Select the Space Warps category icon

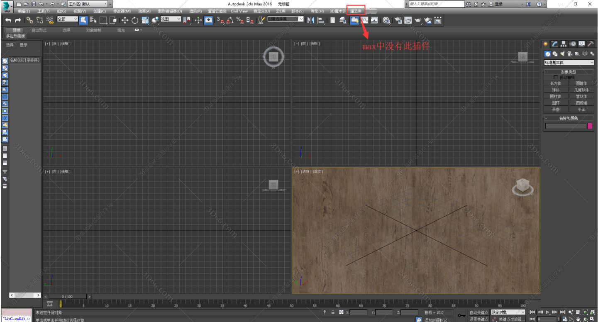585,54
